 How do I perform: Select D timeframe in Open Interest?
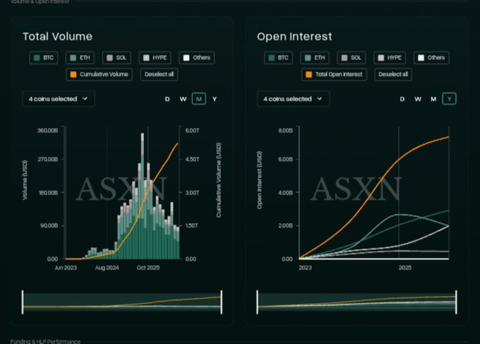point(402,99)
